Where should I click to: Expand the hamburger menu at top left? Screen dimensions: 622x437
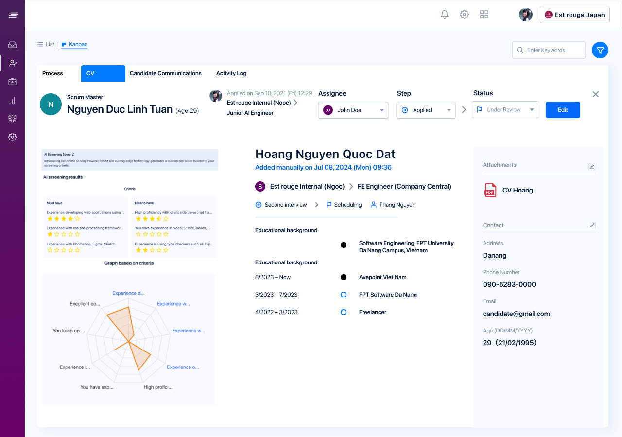13,15
